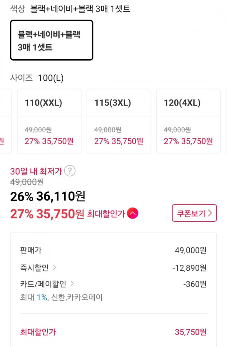Open the 쿠폰보기 coupon button
The image size is (227, 347).
[x=194, y=213]
